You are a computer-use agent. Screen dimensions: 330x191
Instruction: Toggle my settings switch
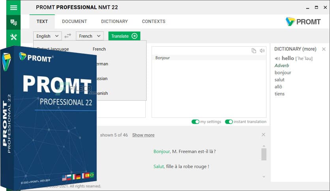click(x=195, y=122)
